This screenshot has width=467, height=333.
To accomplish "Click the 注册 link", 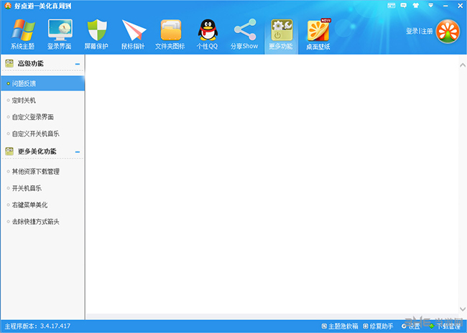I will [x=427, y=31].
